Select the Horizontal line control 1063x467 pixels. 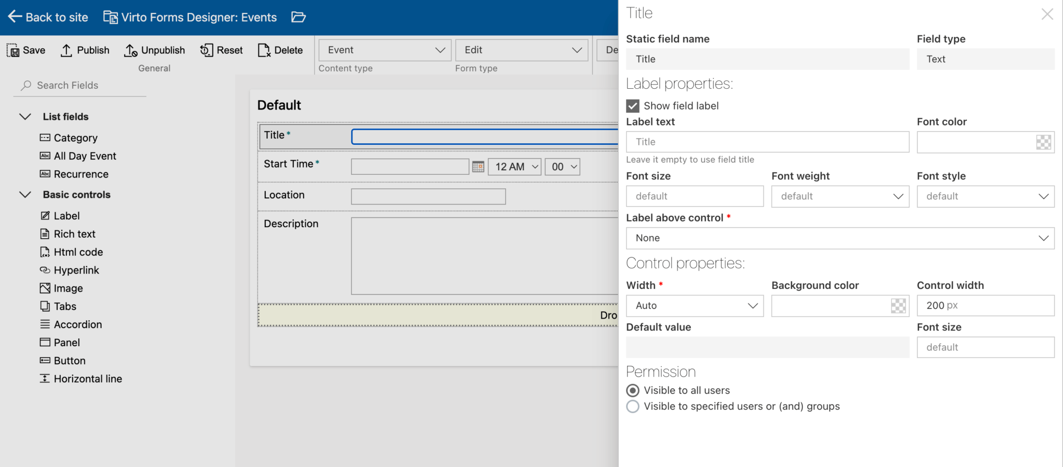88,378
